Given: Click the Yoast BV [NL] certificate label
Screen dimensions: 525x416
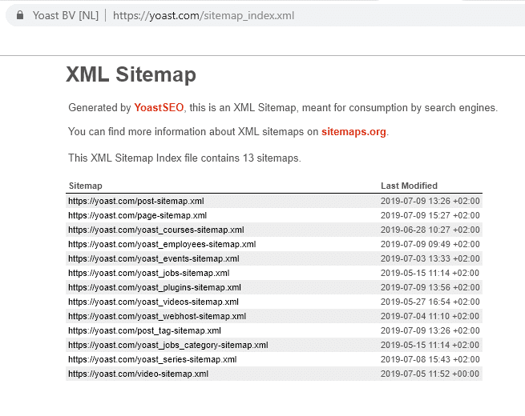Looking at the screenshot, I should pos(66,15).
